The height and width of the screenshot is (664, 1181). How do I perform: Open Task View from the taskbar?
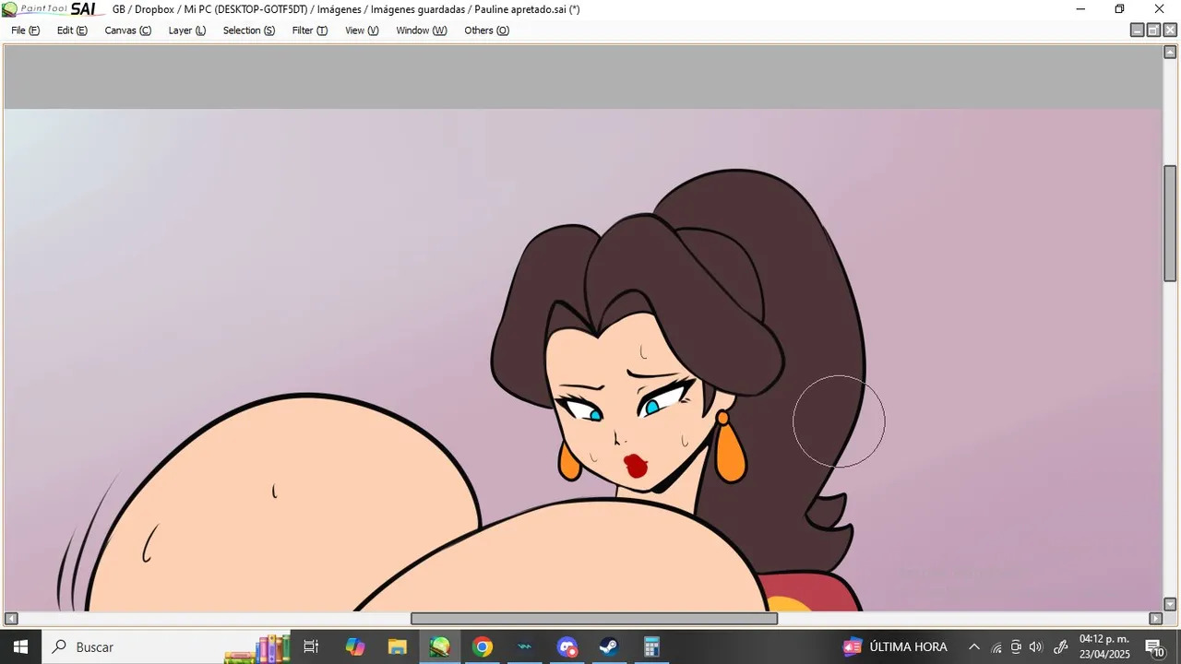[x=311, y=646]
